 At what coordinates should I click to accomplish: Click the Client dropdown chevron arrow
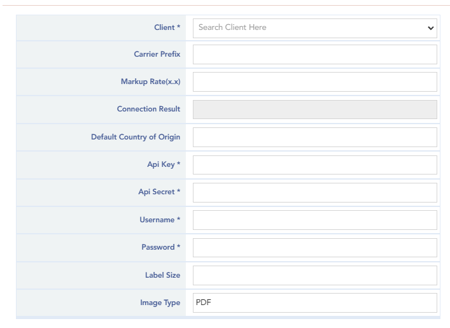[x=431, y=29]
